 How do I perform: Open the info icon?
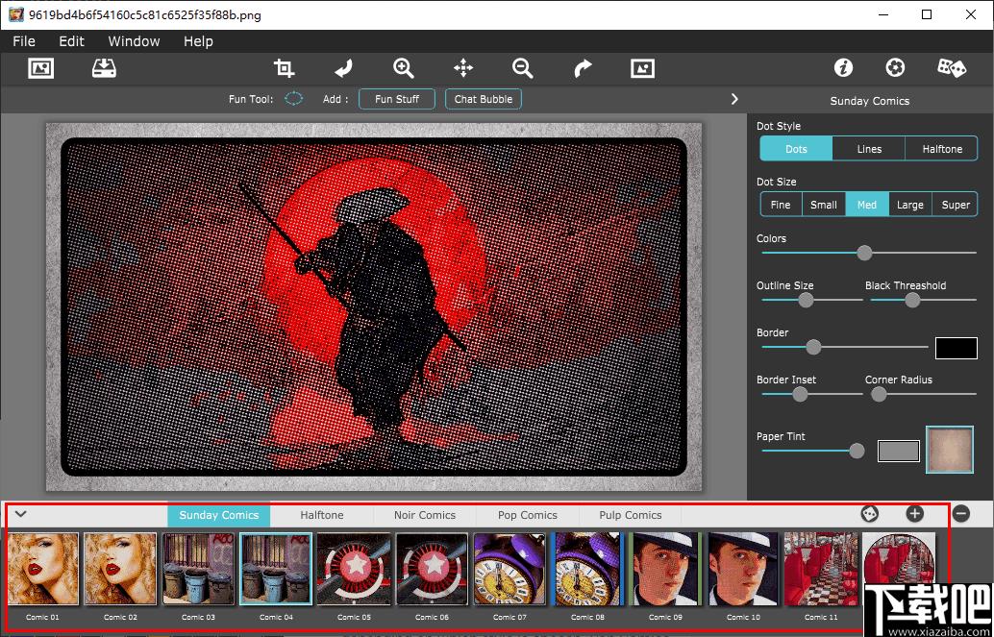(x=843, y=68)
